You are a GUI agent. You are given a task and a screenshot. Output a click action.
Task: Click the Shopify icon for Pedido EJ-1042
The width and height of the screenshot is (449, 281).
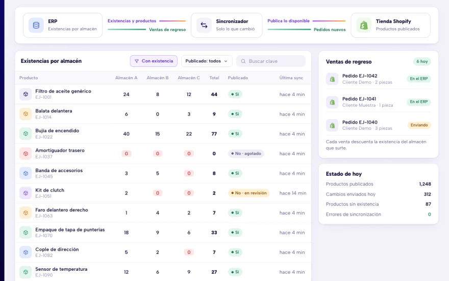pyautogui.click(x=332, y=79)
